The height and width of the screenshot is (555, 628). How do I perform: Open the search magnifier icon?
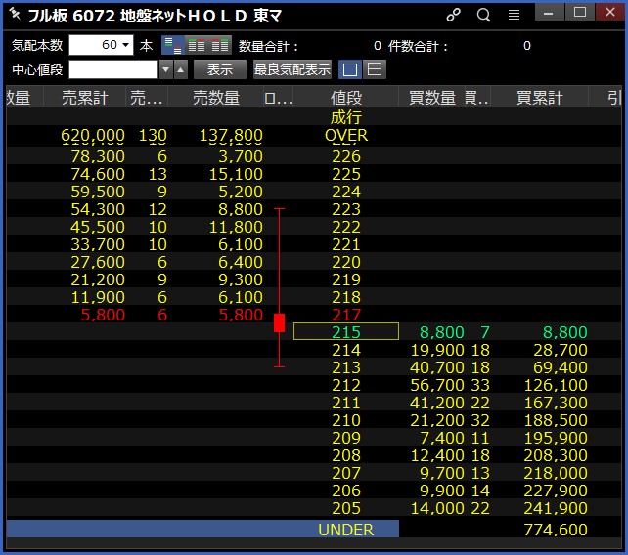(x=483, y=15)
